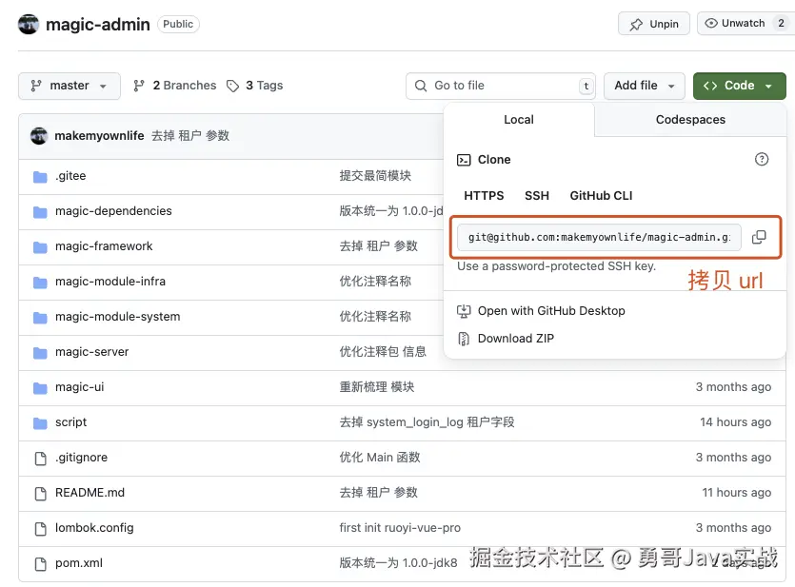Image resolution: width=795 pixels, height=587 pixels.
Task: Click the makemyownlife commit author avatar
Action: (x=39, y=136)
